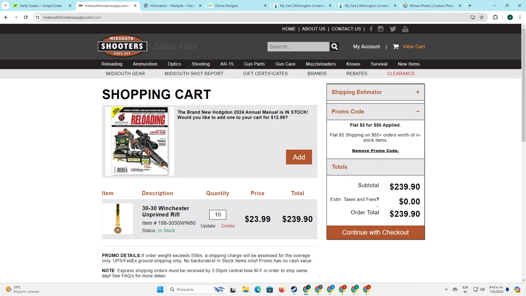Screen dimensions: 526x296
Task: Open Firefox from taskbar
Action: click(282, 289)
